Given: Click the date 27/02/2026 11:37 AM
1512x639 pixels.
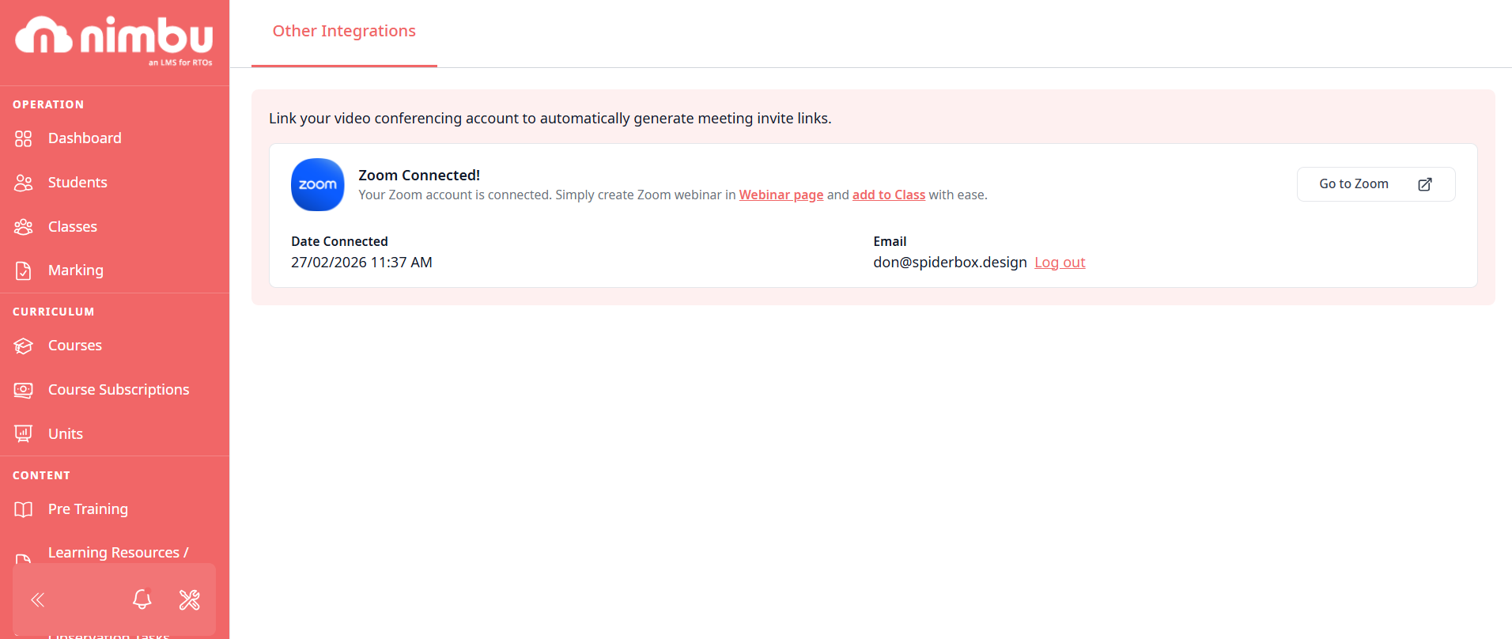Looking at the screenshot, I should (x=361, y=263).
